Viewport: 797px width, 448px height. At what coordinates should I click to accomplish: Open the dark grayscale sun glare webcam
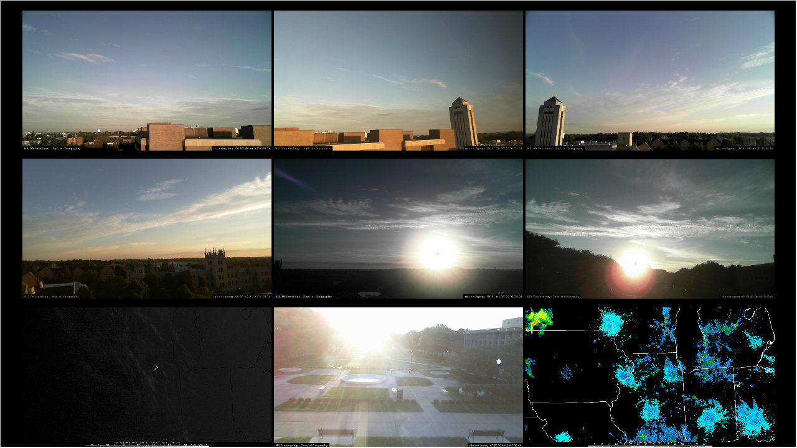(x=398, y=229)
